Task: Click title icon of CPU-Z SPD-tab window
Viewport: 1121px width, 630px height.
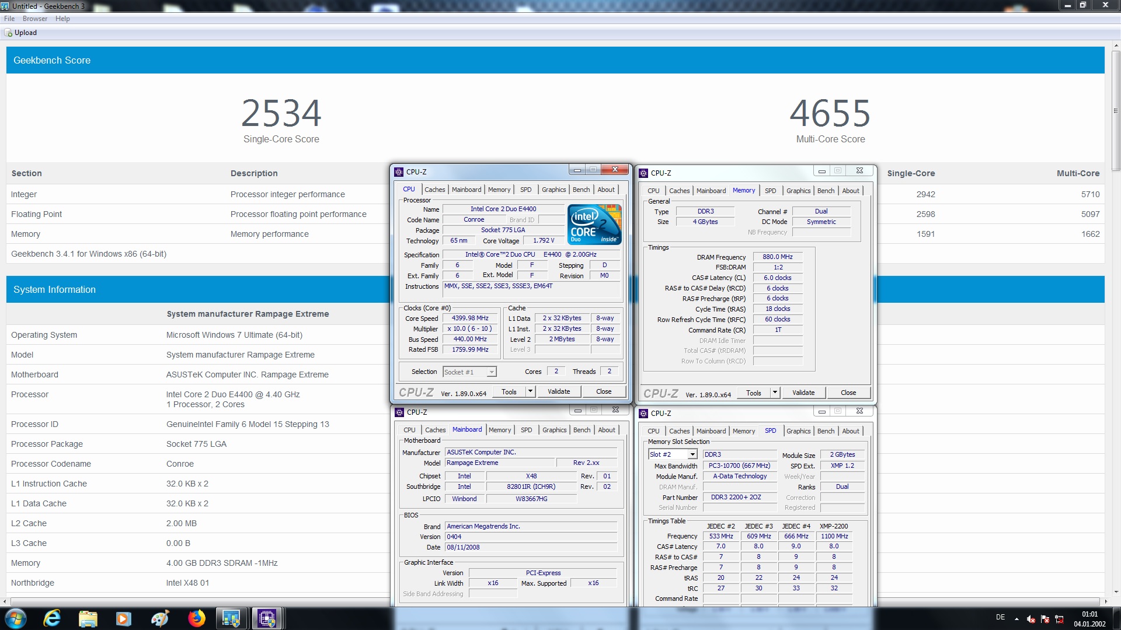Action: click(x=643, y=414)
